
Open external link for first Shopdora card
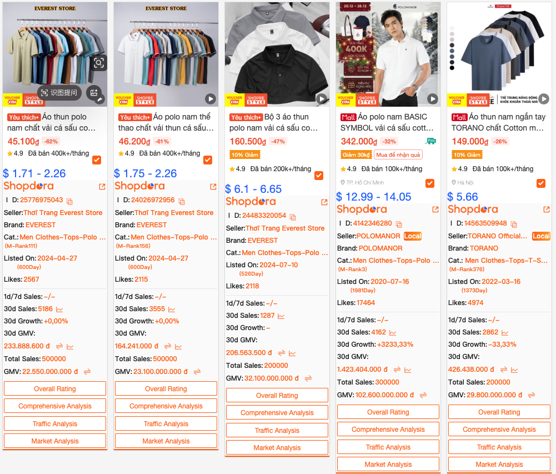(102, 187)
